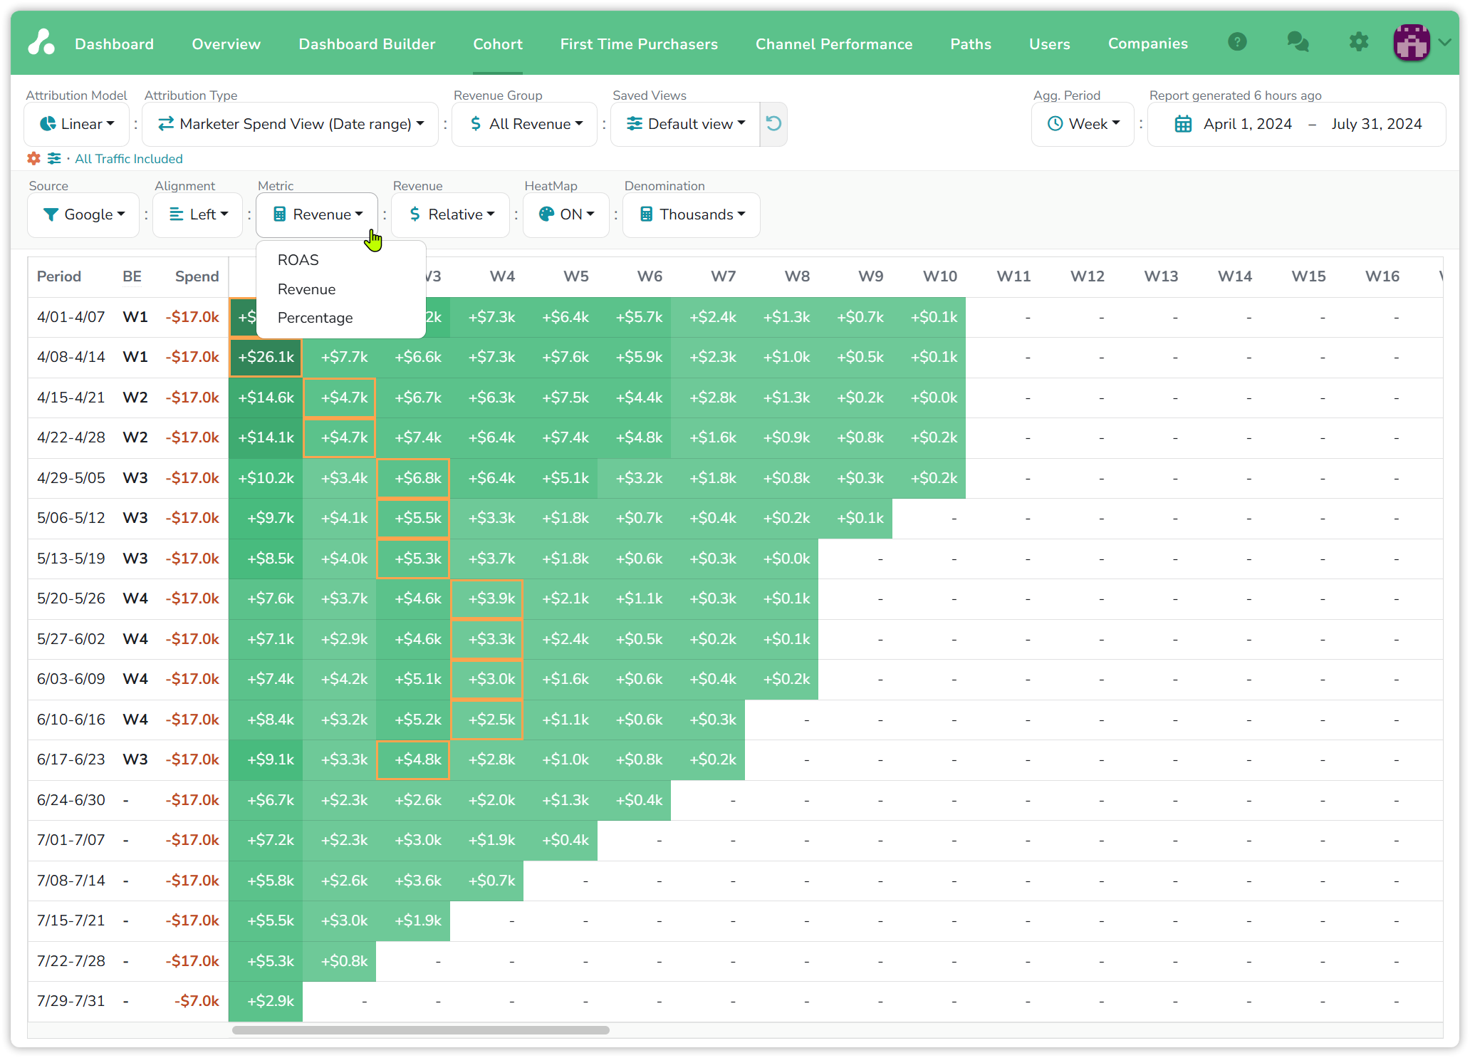
Task: Click the horizontal table scrollbar
Action: point(421,1030)
